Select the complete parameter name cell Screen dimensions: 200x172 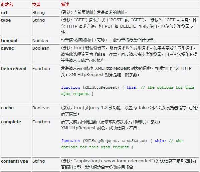(x=16, y=137)
